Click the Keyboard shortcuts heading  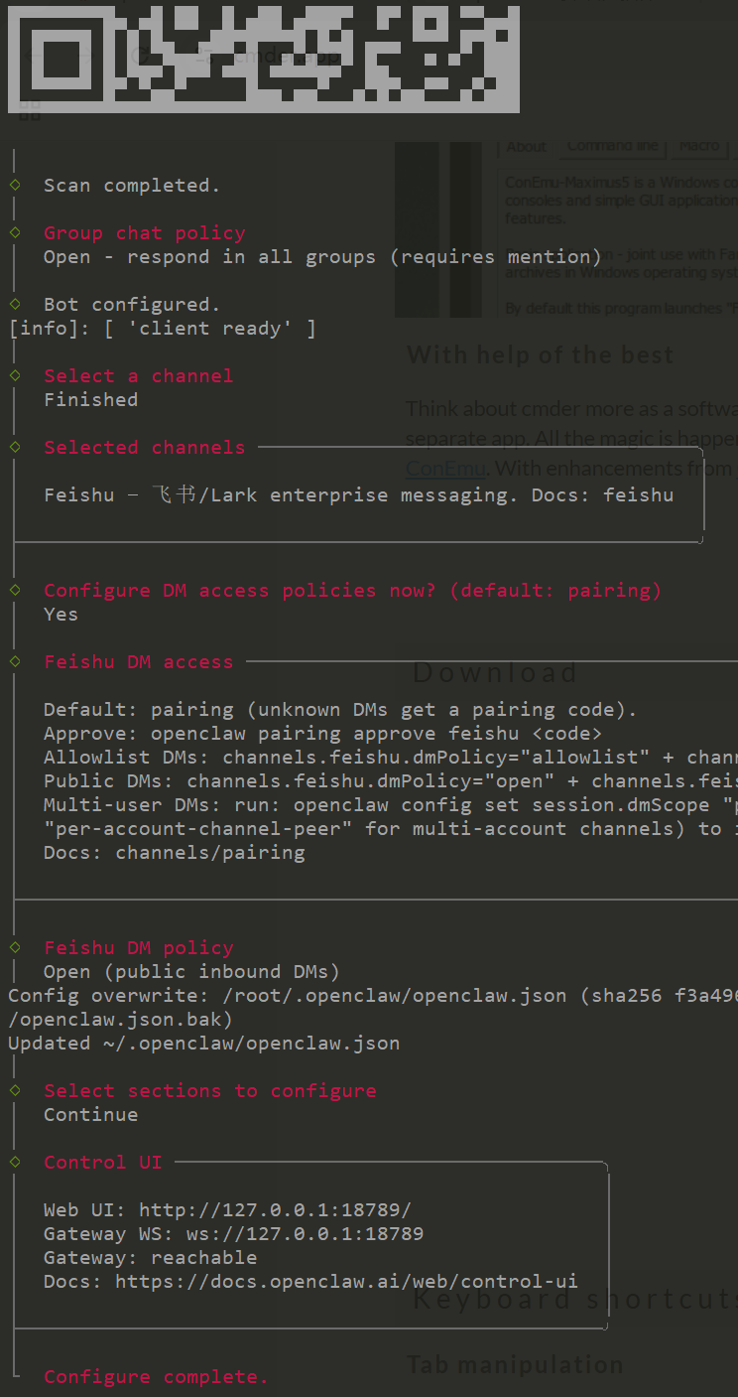pyautogui.click(x=574, y=1299)
